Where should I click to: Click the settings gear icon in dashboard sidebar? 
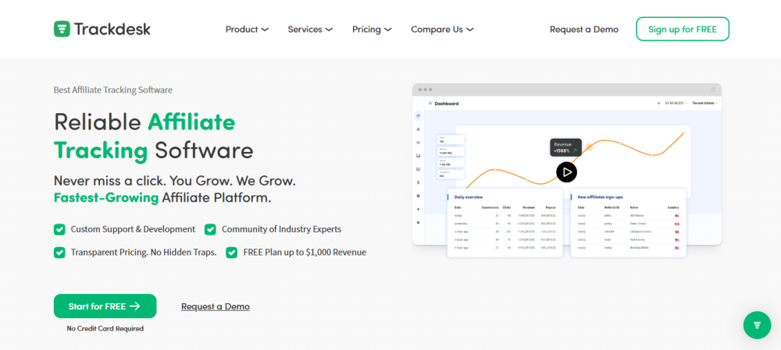(x=419, y=196)
